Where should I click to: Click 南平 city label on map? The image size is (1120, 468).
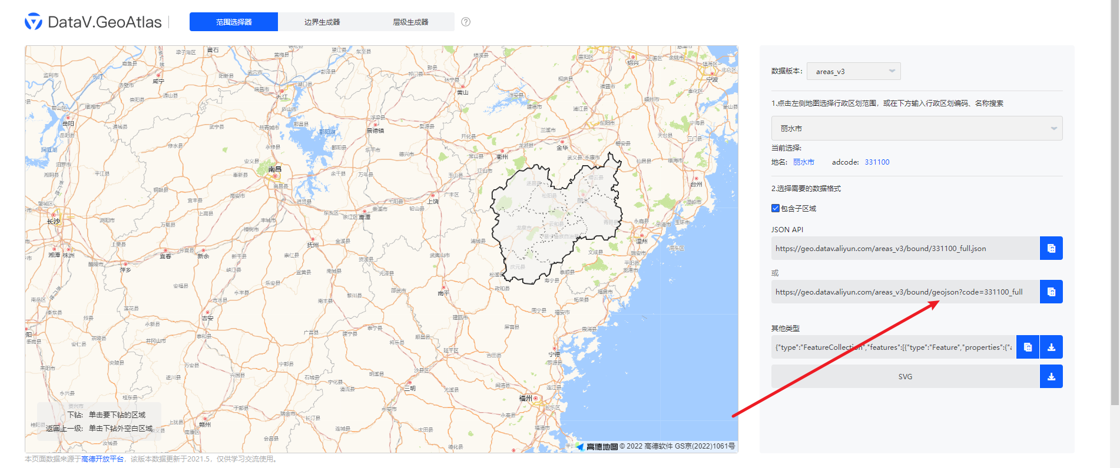443,293
